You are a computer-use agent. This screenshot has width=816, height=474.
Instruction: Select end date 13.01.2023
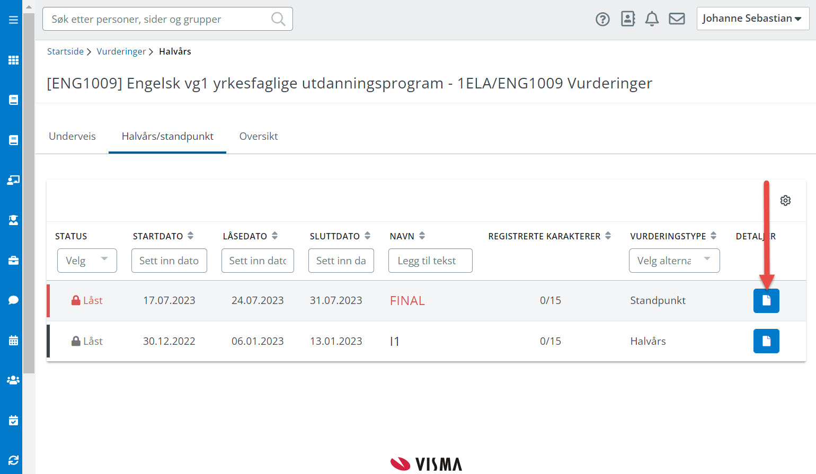(336, 341)
